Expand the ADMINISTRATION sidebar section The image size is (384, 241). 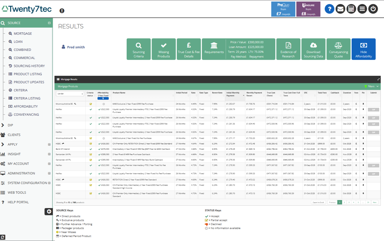coord(49,173)
